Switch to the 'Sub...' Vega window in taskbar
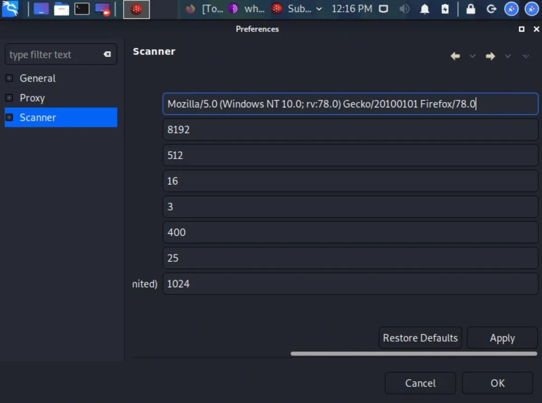 tap(291, 9)
